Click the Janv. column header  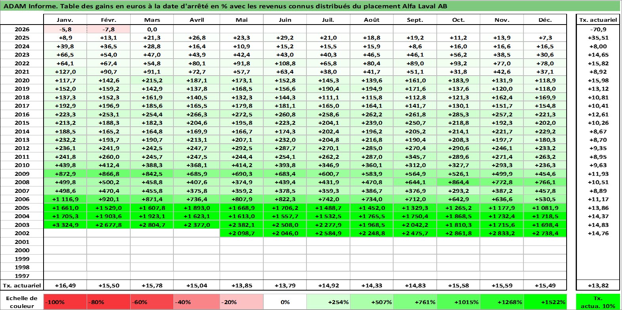coord(65,20)
